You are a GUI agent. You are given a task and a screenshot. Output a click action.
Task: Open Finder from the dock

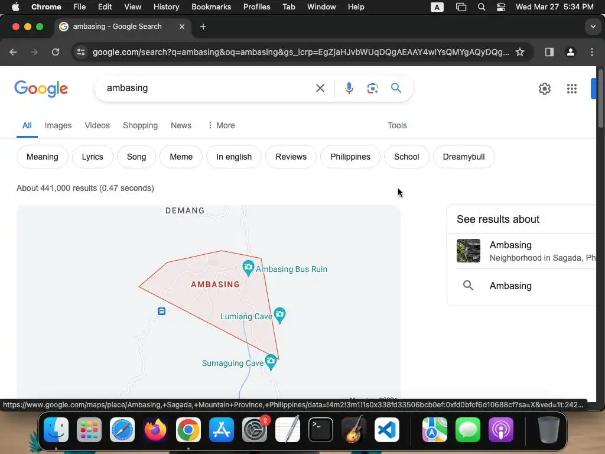click(x=56, y=430)
